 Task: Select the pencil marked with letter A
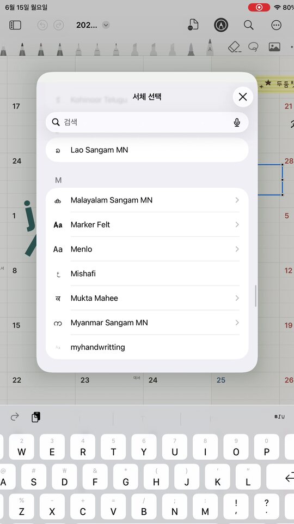210,47
